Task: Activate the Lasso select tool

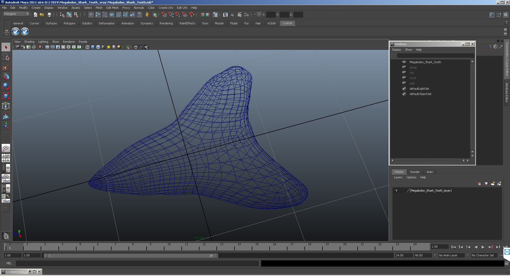Action: pyautogui.click(x=6, y=57)
